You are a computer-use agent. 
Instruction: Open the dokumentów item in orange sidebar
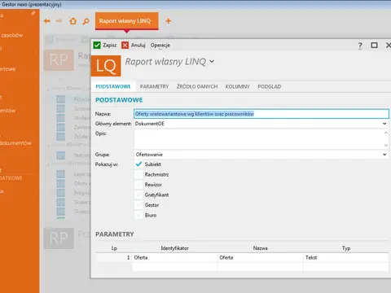(15, 143)
